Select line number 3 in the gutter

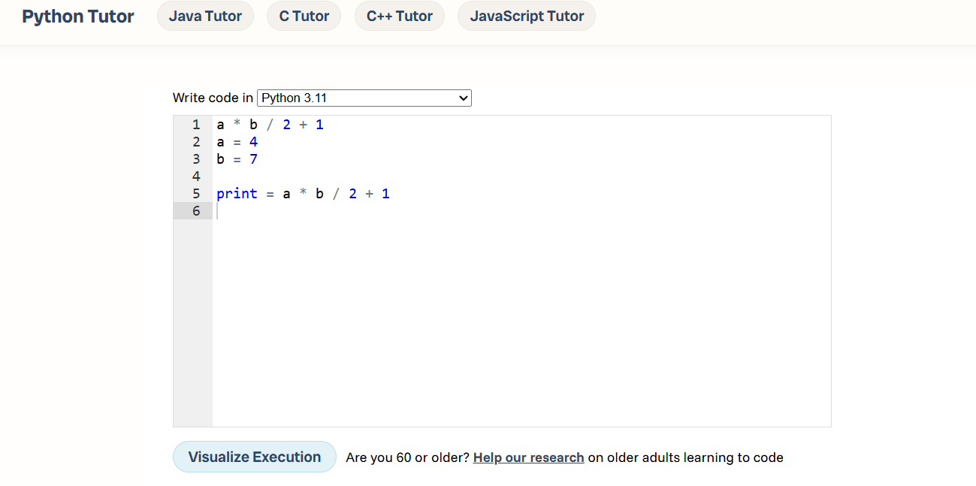point(196,159)
